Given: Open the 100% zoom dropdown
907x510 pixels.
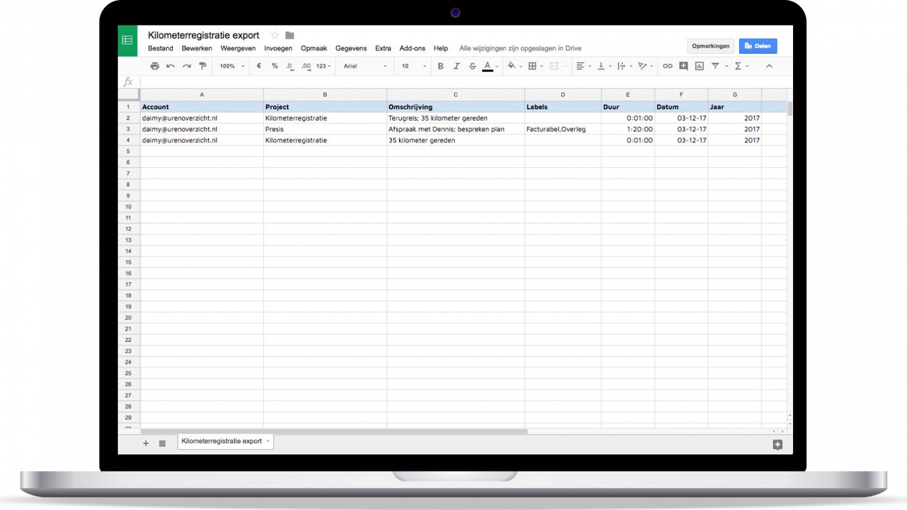Looking at the screenshot, I should coord(232,66).
